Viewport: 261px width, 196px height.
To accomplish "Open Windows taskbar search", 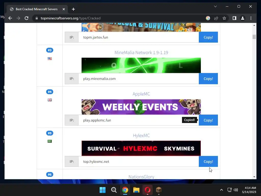I will point(114,190).
